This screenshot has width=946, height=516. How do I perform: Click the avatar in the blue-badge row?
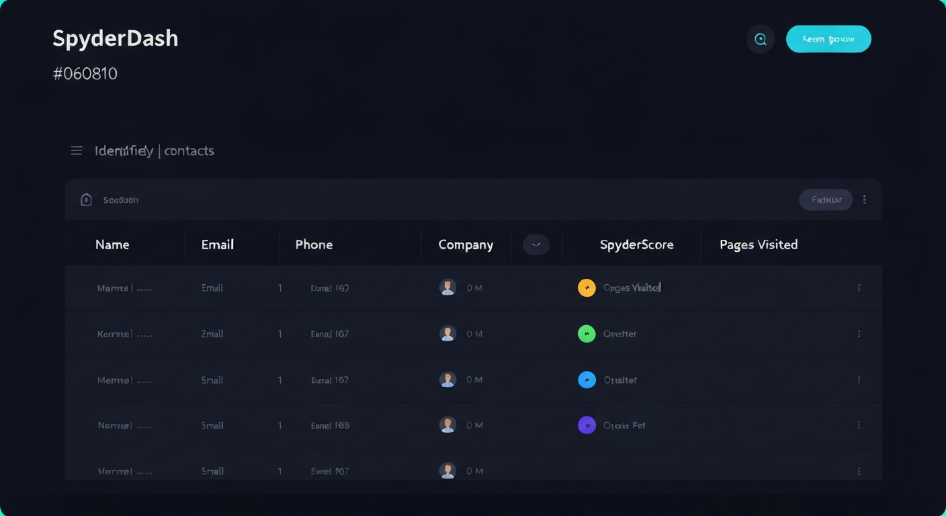coord(447,380)
